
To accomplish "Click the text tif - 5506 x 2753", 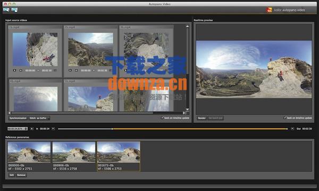I will pyautogui.click(x=110, y=169).
